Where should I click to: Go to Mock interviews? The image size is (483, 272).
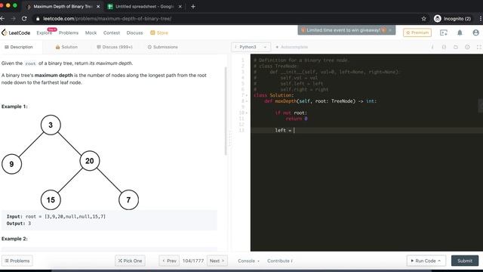click(91, 32)
